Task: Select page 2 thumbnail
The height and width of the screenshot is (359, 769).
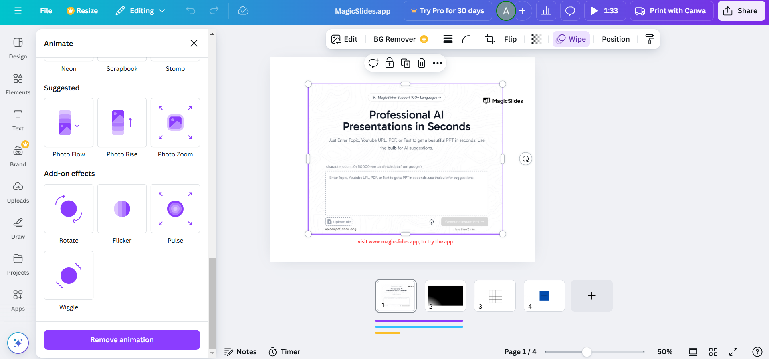Action: tap(445, 296)
